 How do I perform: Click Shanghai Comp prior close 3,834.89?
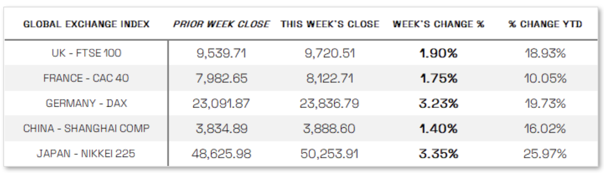[221, 128]
